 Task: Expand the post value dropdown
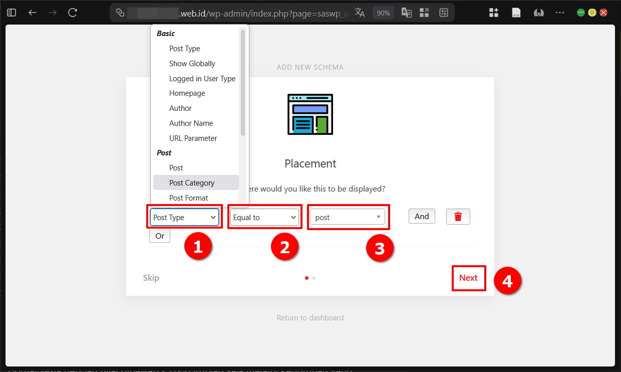tap(348, 217)
